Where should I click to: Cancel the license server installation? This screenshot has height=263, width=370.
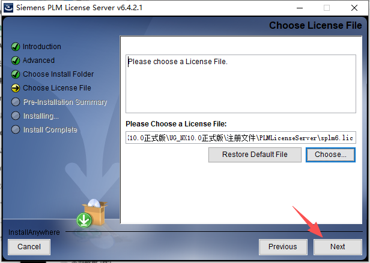click(x=29, y=247)
